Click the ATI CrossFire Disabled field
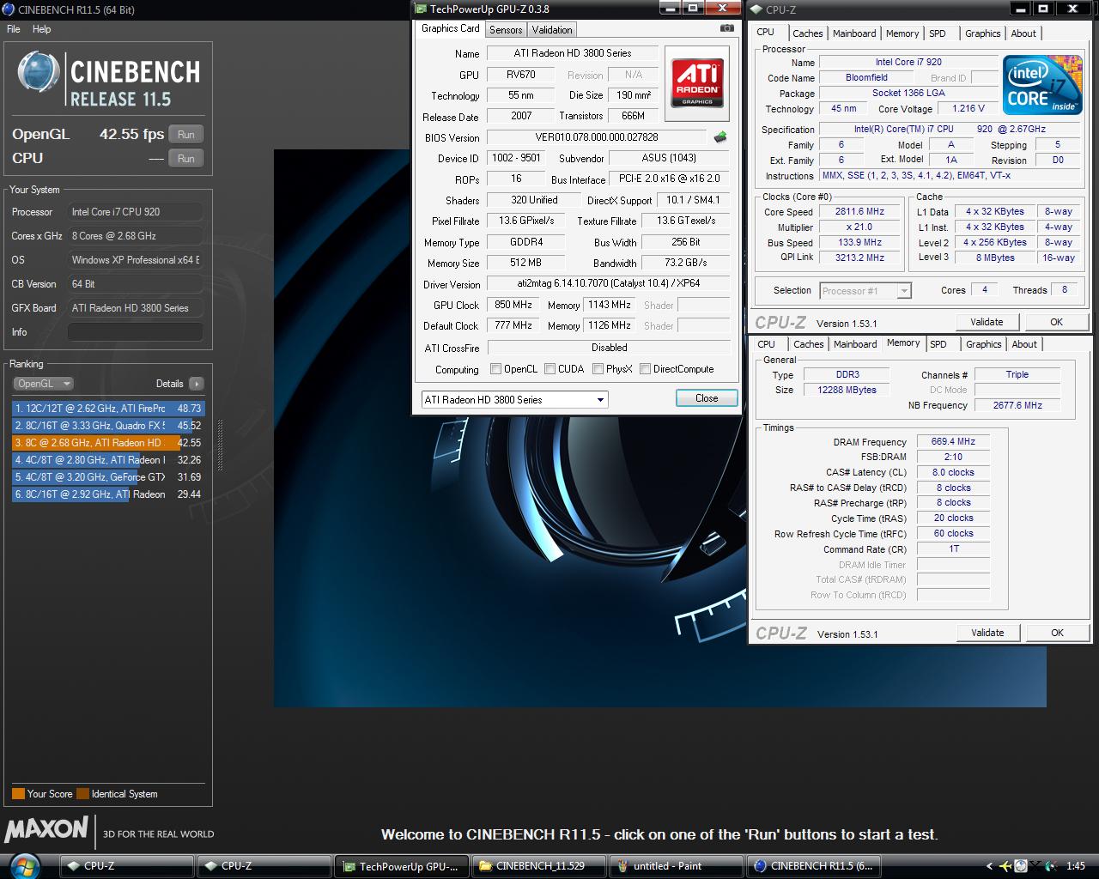The image size is (1099, 879). (609, 348)
